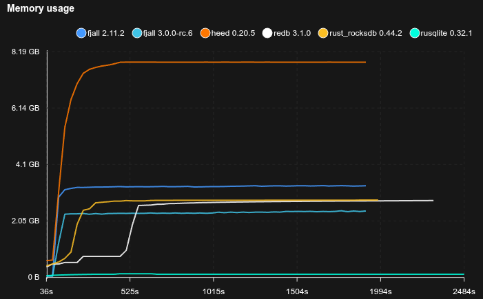Click the orange heed legend circle
The image size is (483, 299).
[x=205, y=33]
